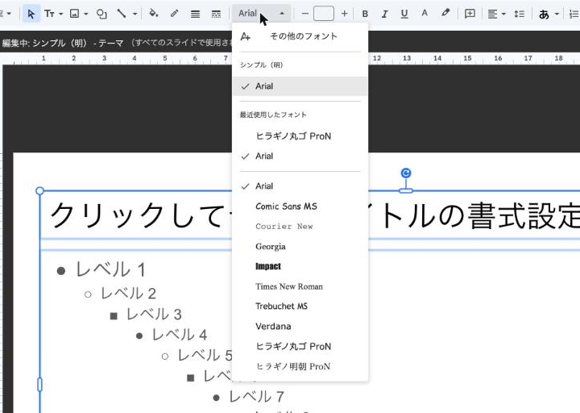Click the title placeholder text クリックして
The width and height of the screenshot is (580, 413).
click(136, 215)
